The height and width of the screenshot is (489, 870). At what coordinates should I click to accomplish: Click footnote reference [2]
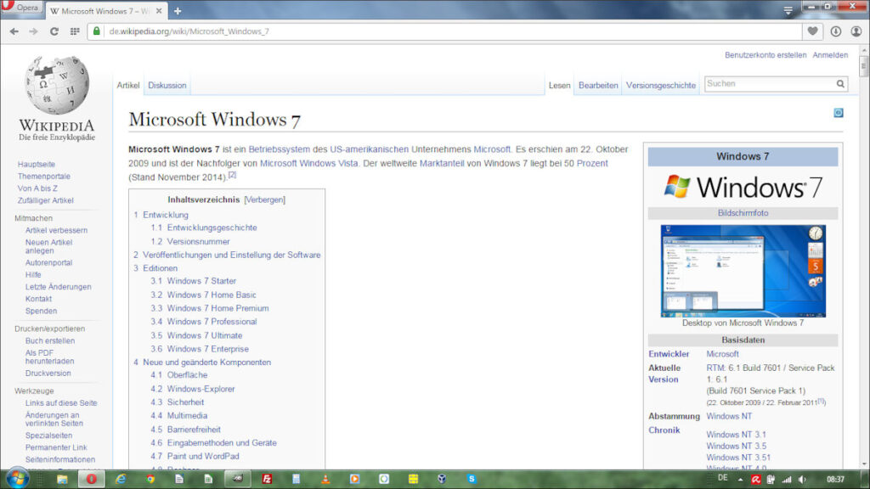[x=232, y=175]
